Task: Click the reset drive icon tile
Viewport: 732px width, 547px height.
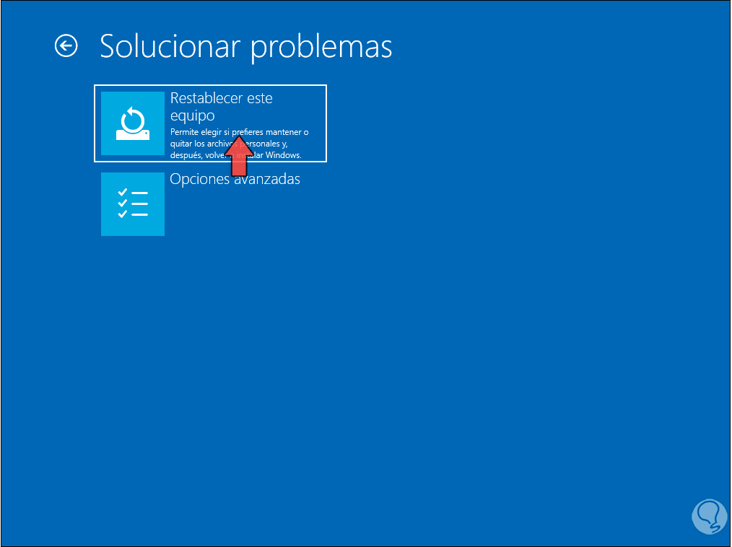Action: click(x=133, y=123)
